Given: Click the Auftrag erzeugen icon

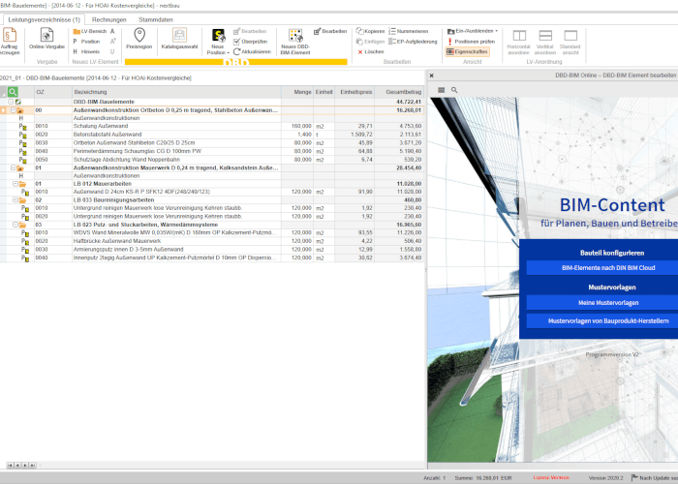Looking at the screenshot, I should (x=10, y=35).
